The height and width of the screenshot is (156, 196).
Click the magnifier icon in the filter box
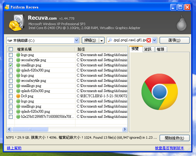pyautogui.click(x=110, y=40)
